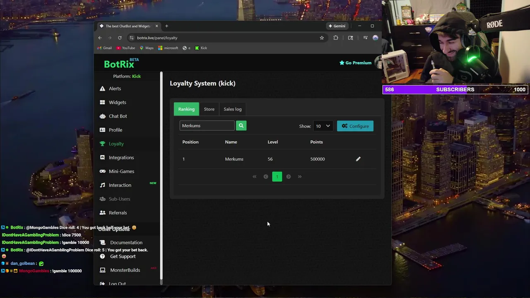Switch to the Ranking tab

click(x=186, y=109)
